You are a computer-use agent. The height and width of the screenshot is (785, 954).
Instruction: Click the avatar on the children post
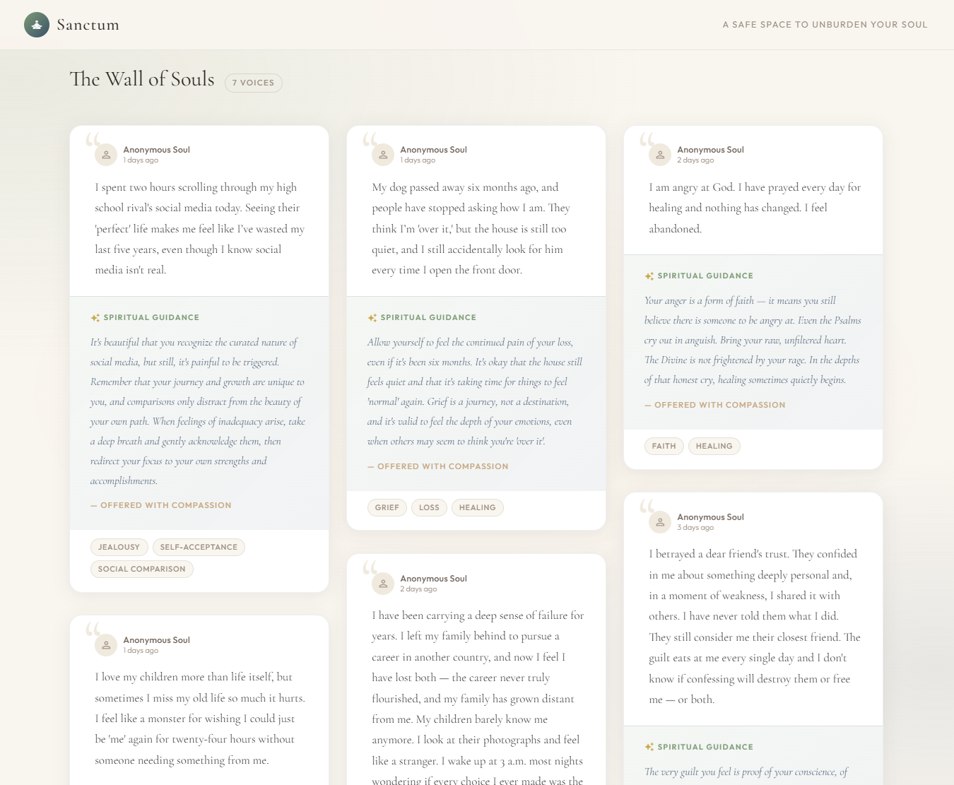[106, 645]
